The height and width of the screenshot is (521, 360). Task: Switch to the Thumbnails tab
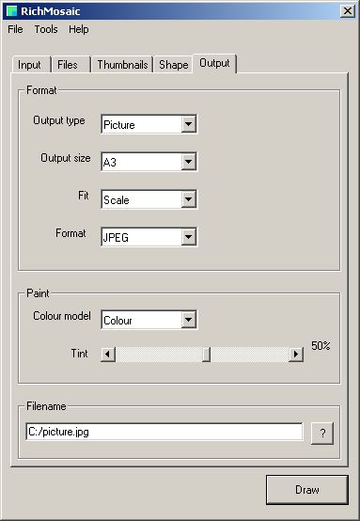122,65
